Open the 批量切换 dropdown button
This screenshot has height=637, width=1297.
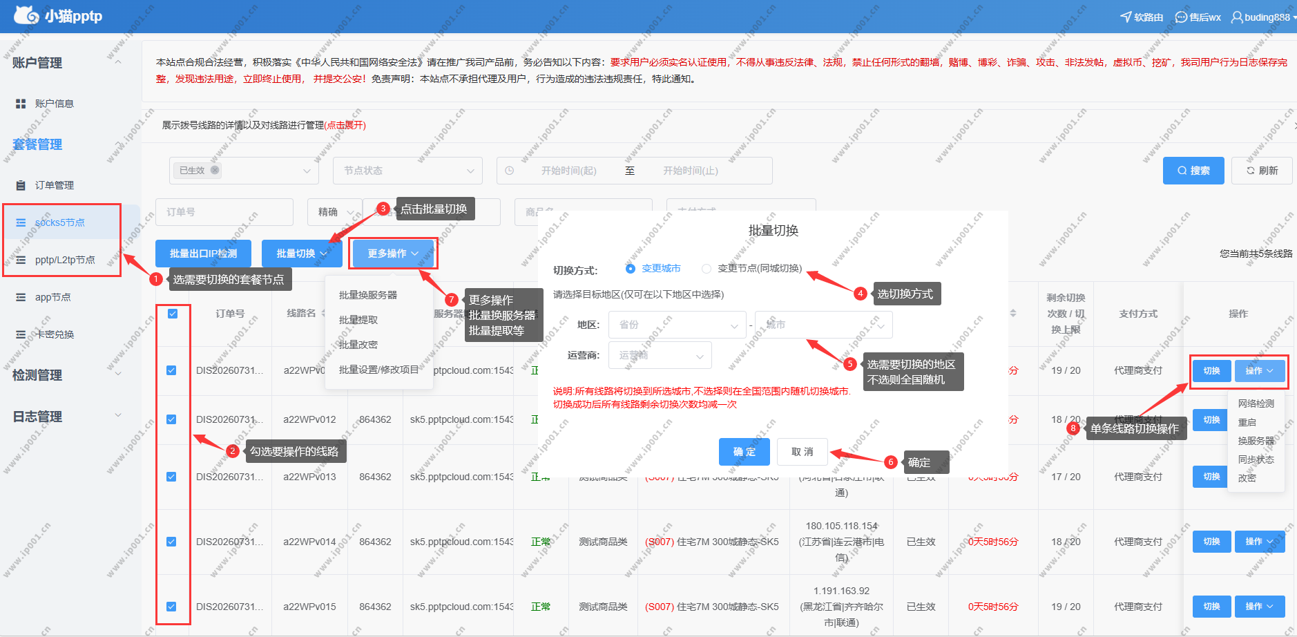[x=302, y=254]
